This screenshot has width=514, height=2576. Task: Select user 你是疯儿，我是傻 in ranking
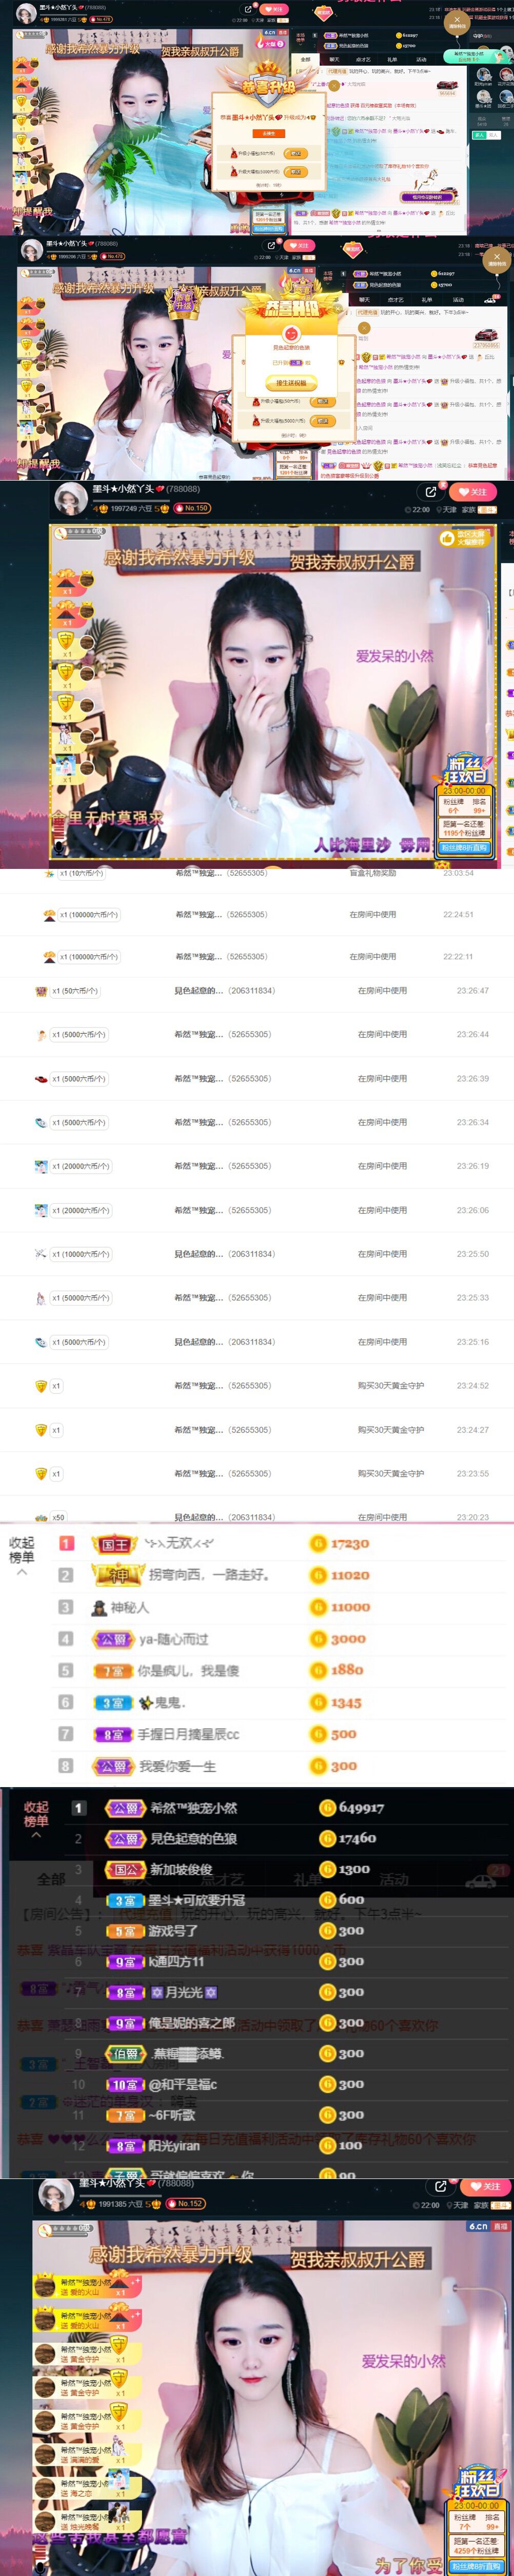[x=188, y=1671]
